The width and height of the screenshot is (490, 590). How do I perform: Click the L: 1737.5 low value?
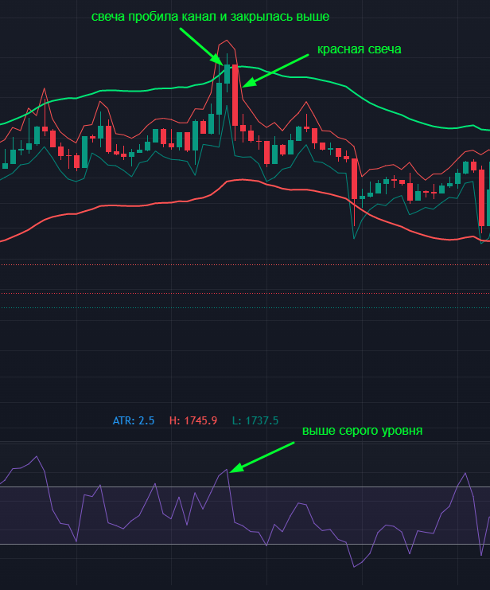click(255, 420)
